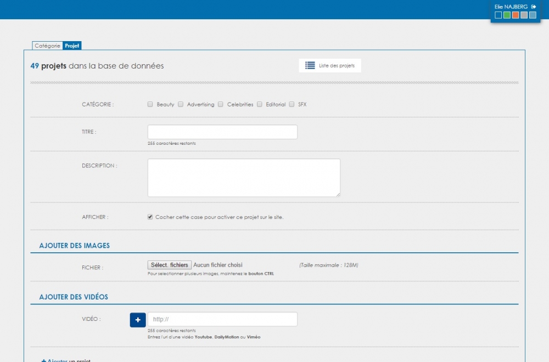The height and width of the screenshot is (362, 549).
Task: Check the Beauty category checkbox
Action: pos(150,104)
